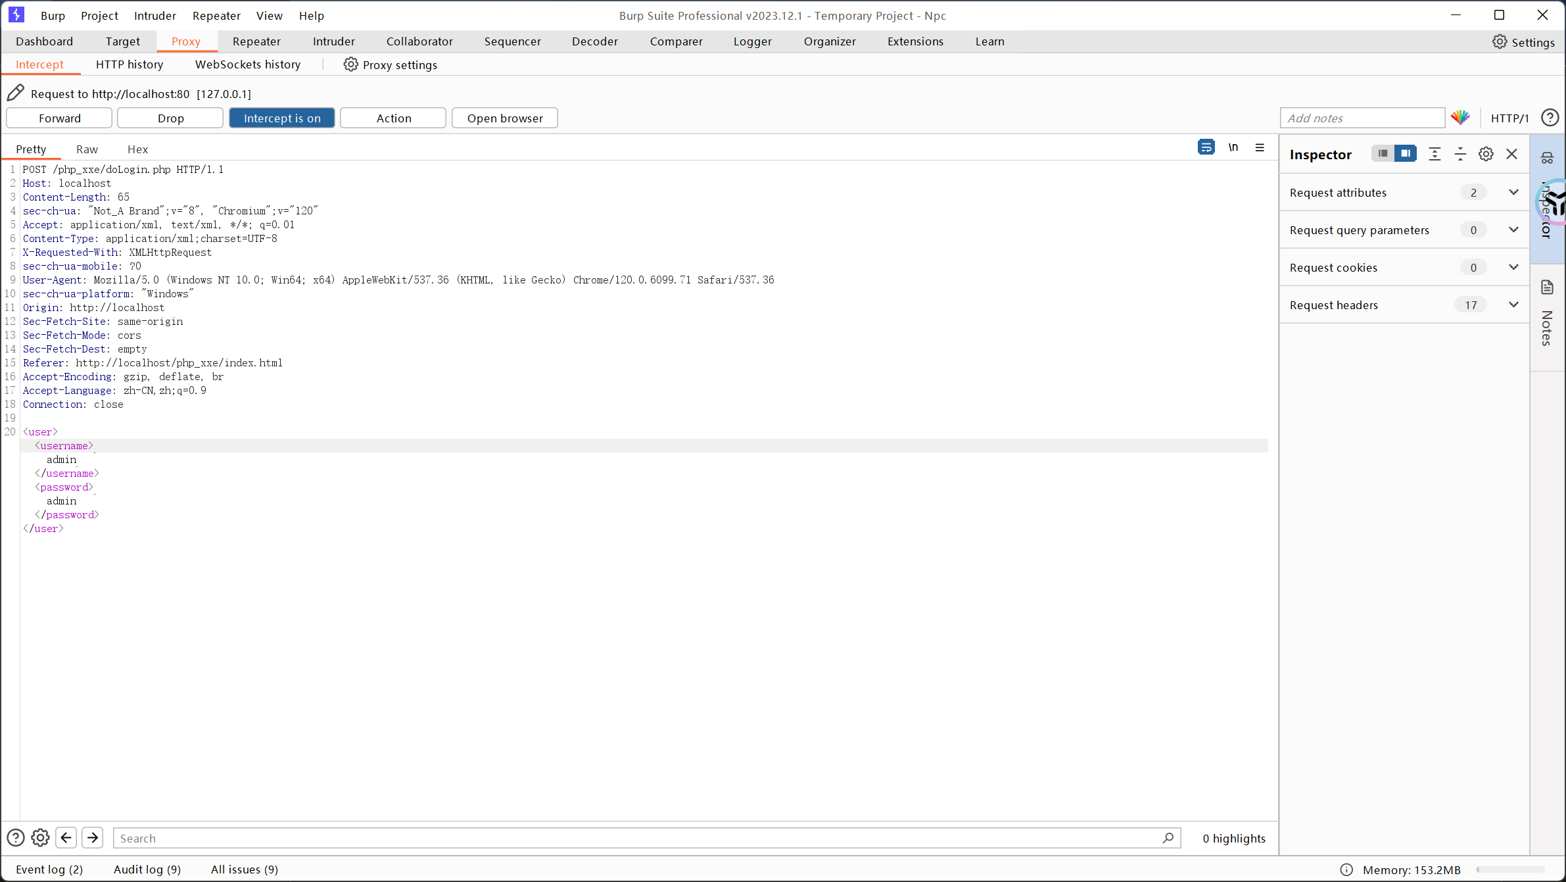1566x882 pixels.
Task: Click the Forward button
Action: [x=59, y=118]
